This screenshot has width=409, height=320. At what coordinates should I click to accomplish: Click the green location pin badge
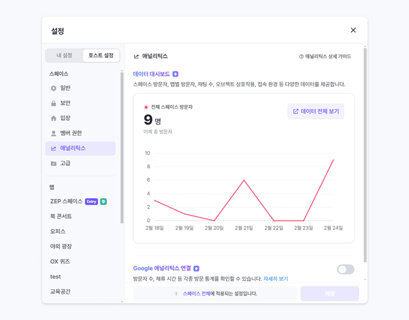(103, 201)
